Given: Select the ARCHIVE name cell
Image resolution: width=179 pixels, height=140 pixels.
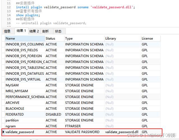Looking at the screenshot, I should (25, 103).
